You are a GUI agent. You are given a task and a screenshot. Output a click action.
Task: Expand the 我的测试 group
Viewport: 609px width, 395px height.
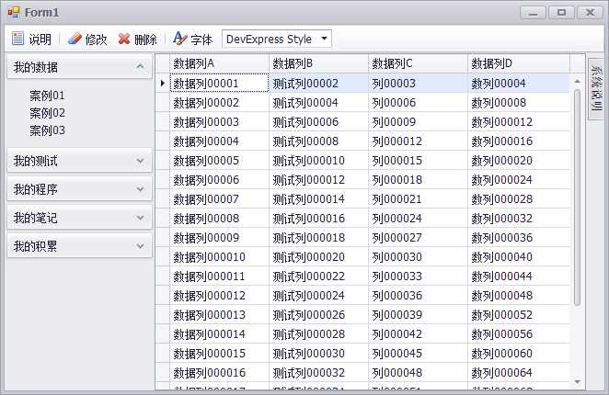click(140, 160)
